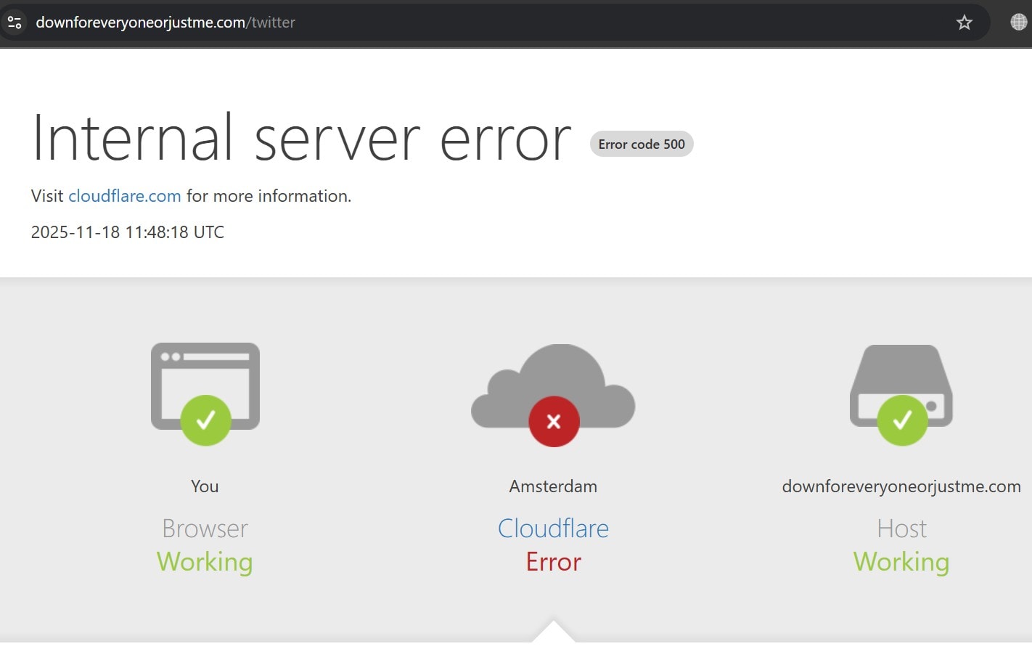Toggle the bookmark star in the address bar
The height and width of the screenshot is (649, 1032).
pyautogui.click(x=964, y=23)
